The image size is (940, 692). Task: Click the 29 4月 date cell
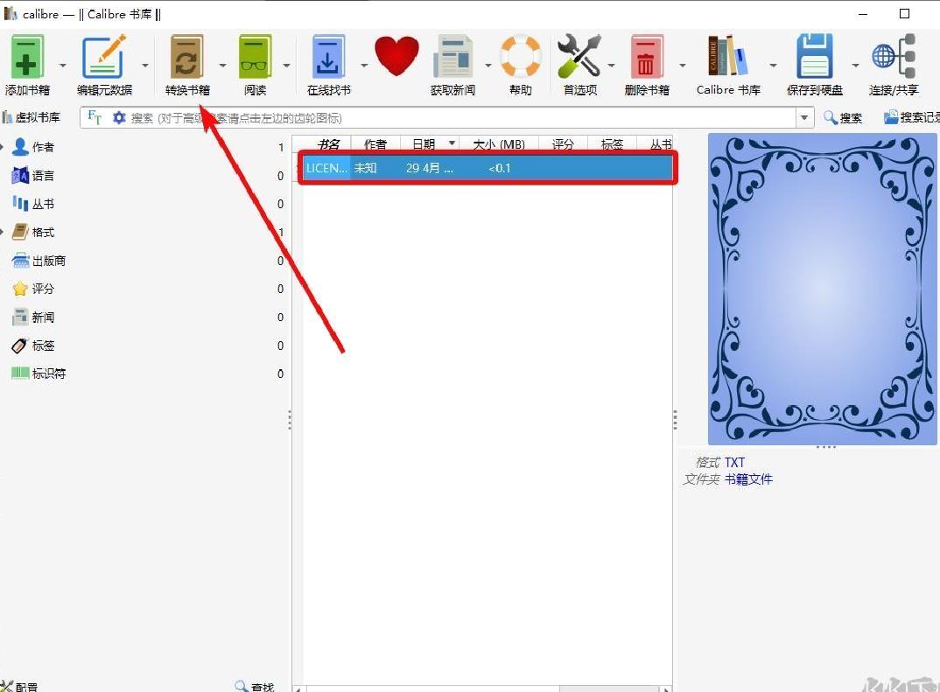point(429,168)
